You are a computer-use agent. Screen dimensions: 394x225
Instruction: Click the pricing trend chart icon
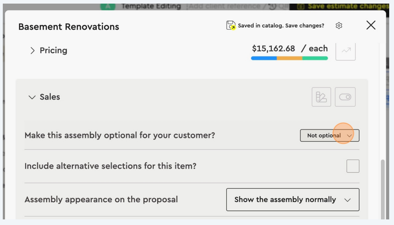pyautogui.click(x=345, y=50)
